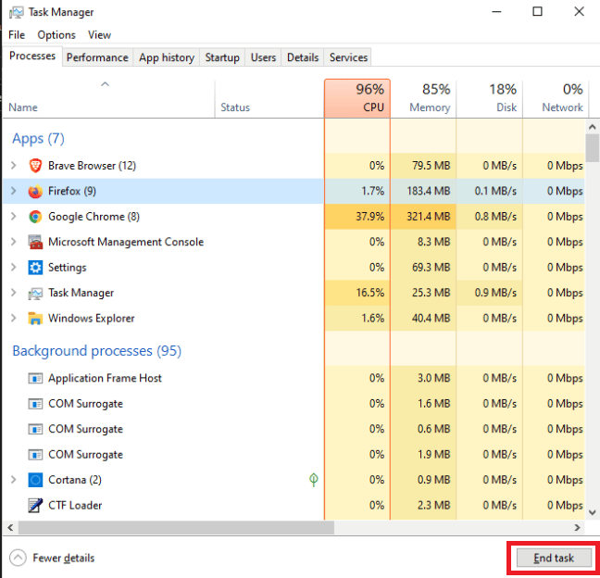The height and width of the screenshot is (578, 600).
Task: Click the Firefox app icon
Action: pos(35,191)
